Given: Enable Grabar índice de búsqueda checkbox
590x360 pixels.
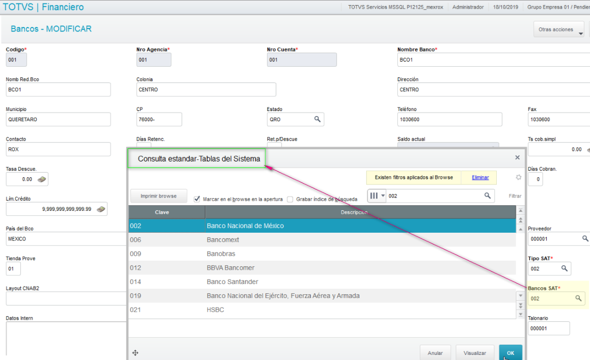Looking at the screenshot, I should coord(290,200).
